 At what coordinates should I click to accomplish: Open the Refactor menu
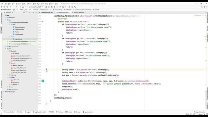(29, 4)
